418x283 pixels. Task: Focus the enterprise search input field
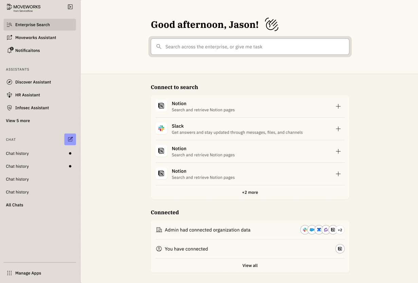pos(250,47)
